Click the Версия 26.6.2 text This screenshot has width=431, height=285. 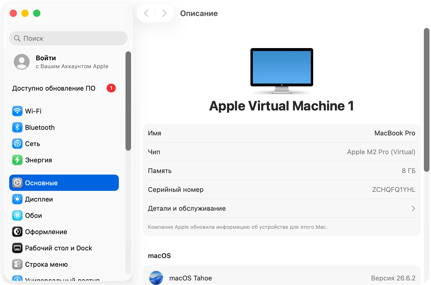[x=393, y=278]
